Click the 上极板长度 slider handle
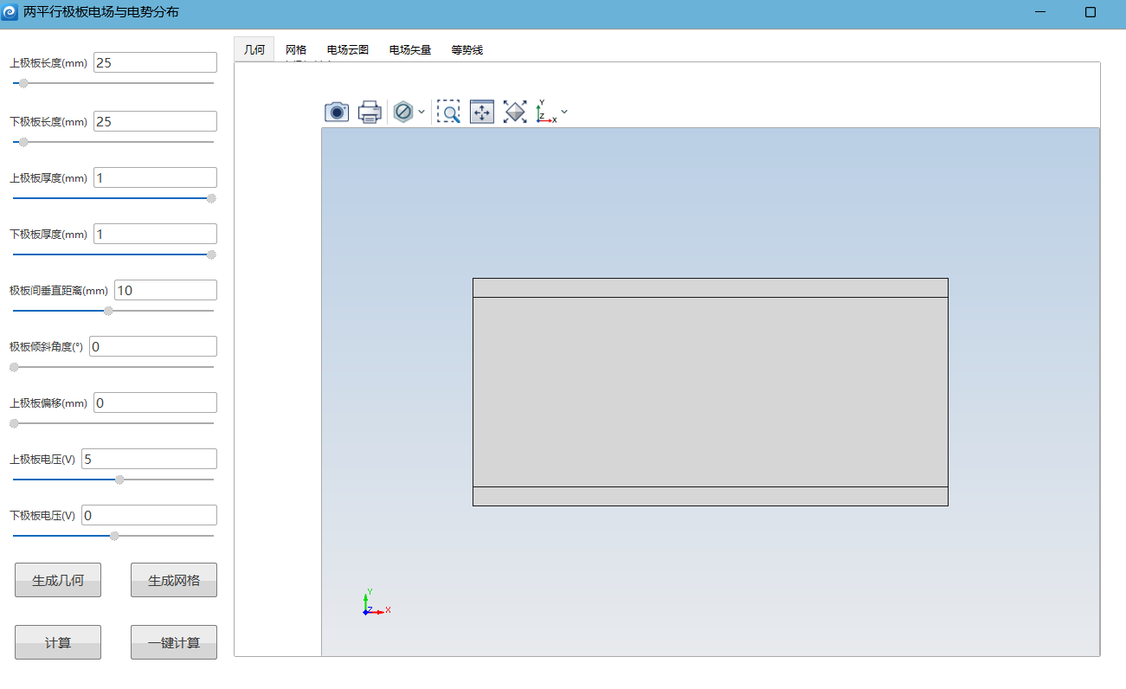The width and height of the screenshot is (1126, 689). pos(23,83)
